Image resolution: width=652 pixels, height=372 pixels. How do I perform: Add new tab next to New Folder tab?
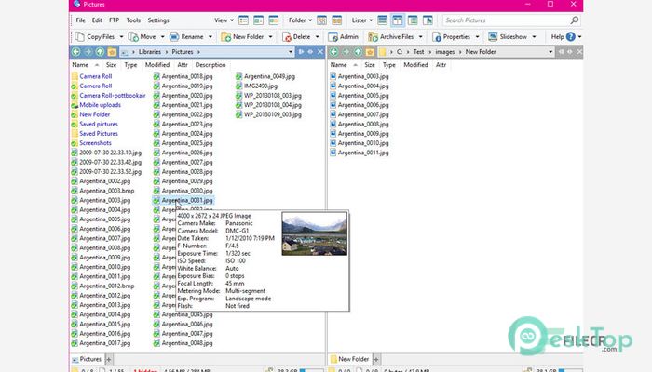(376, 359)
